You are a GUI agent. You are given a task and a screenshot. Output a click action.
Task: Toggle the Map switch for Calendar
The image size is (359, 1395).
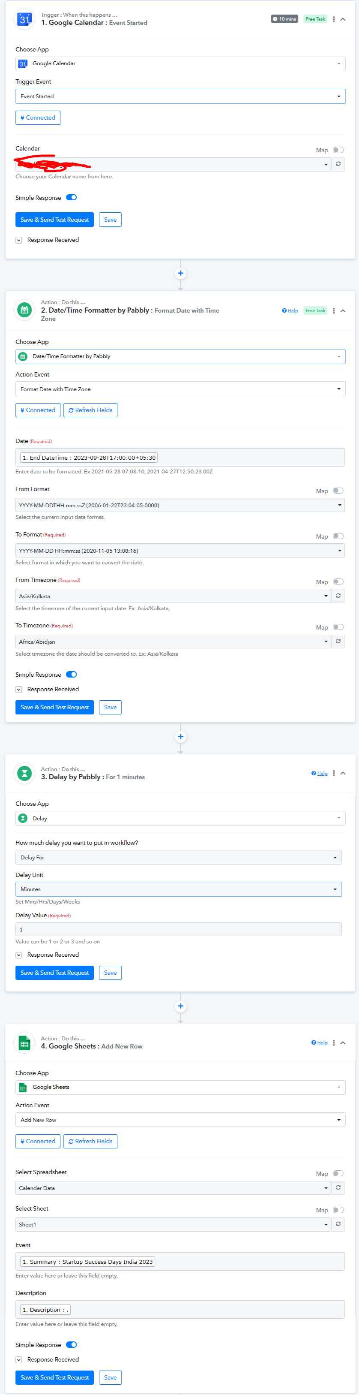[x=338, y=150]
